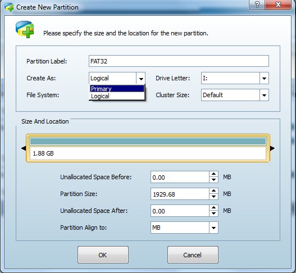Click the teal partition size bar
The image size is (296, 273).
point(148,141)
